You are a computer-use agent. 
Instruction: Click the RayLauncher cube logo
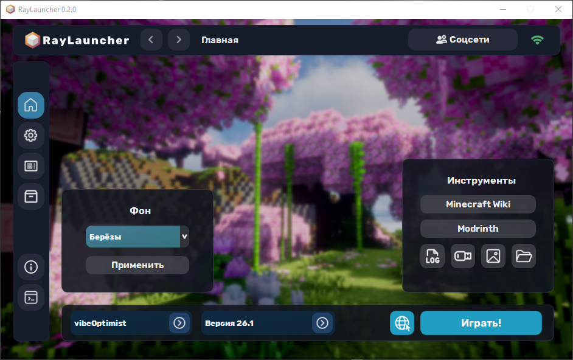click(x=32, y=40)
